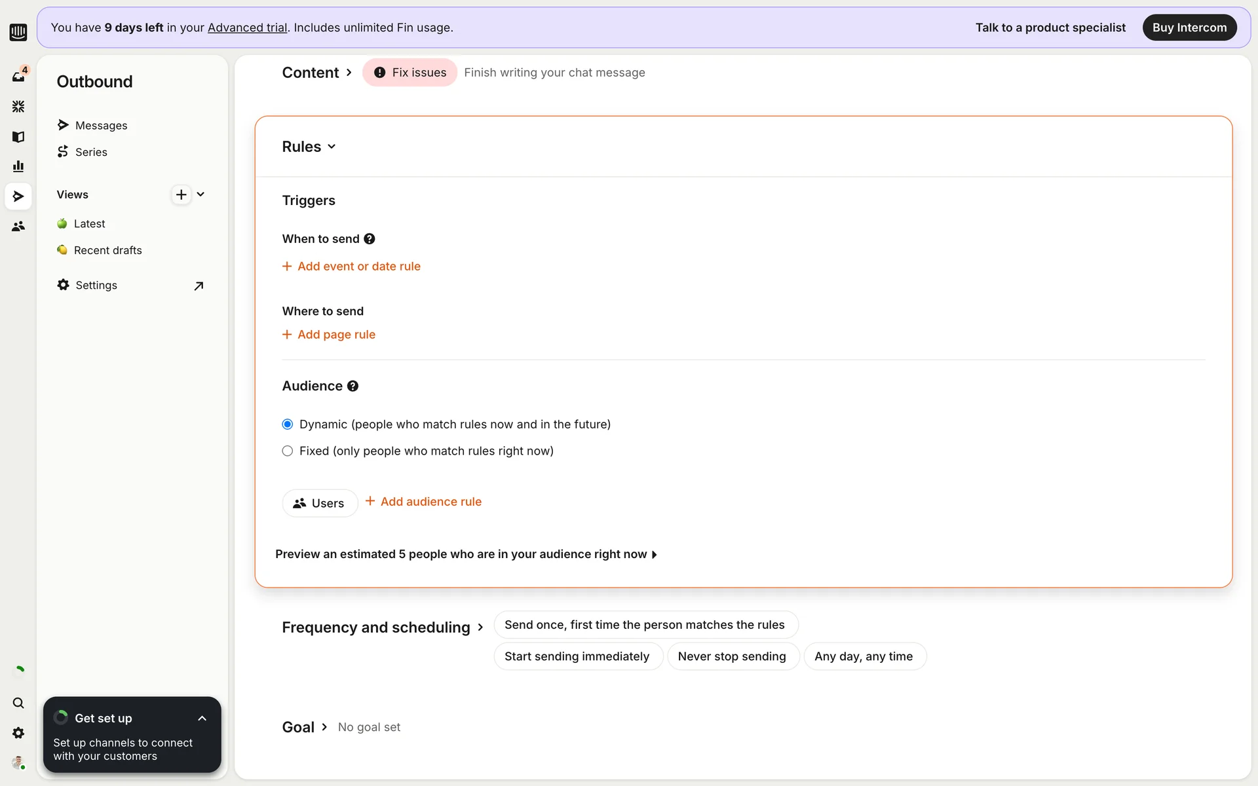Select the Dynamic audience radio button

click(x=287, y=424)
